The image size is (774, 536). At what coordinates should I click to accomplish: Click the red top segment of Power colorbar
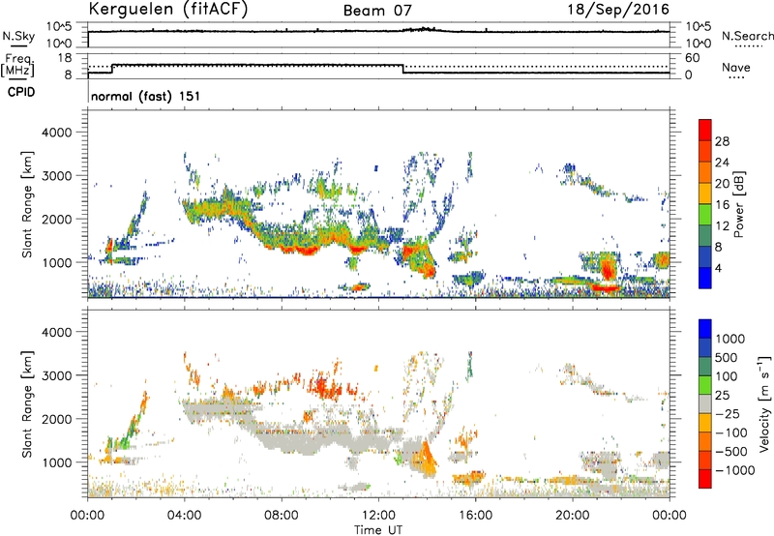pos(705,130)
